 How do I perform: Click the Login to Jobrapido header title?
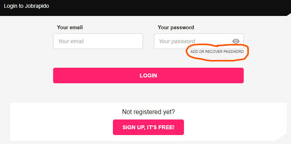pos(26,6)
